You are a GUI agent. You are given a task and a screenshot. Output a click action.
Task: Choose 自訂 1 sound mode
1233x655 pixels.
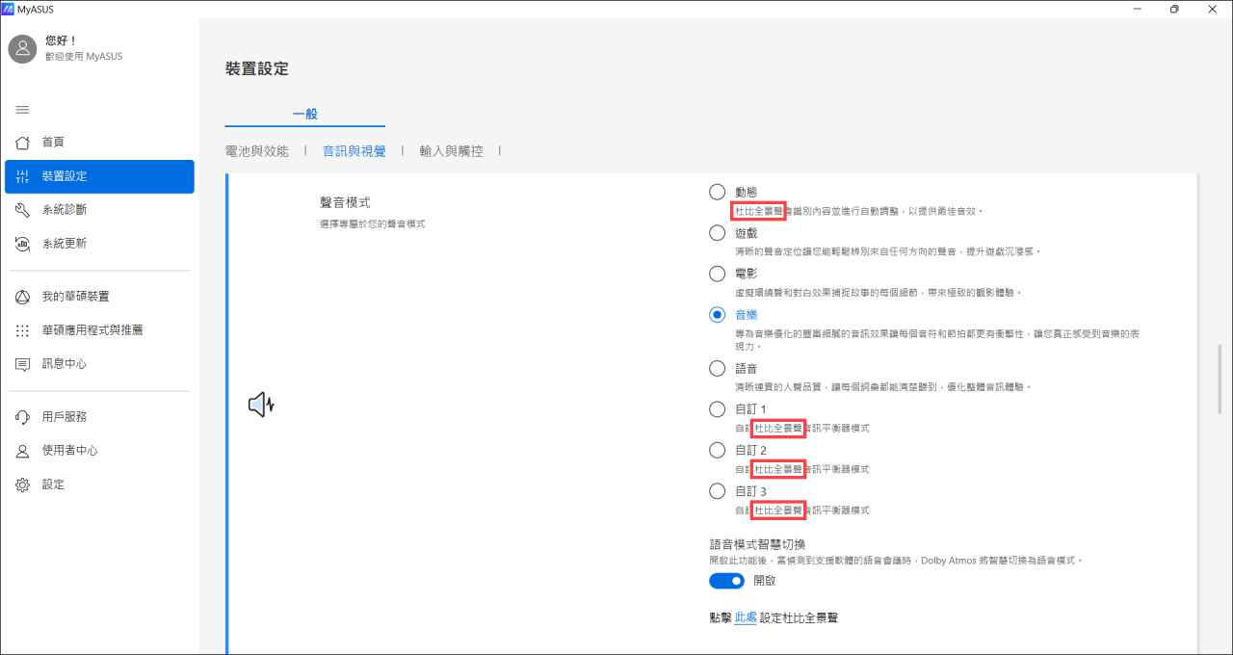(x=717, y=409)
